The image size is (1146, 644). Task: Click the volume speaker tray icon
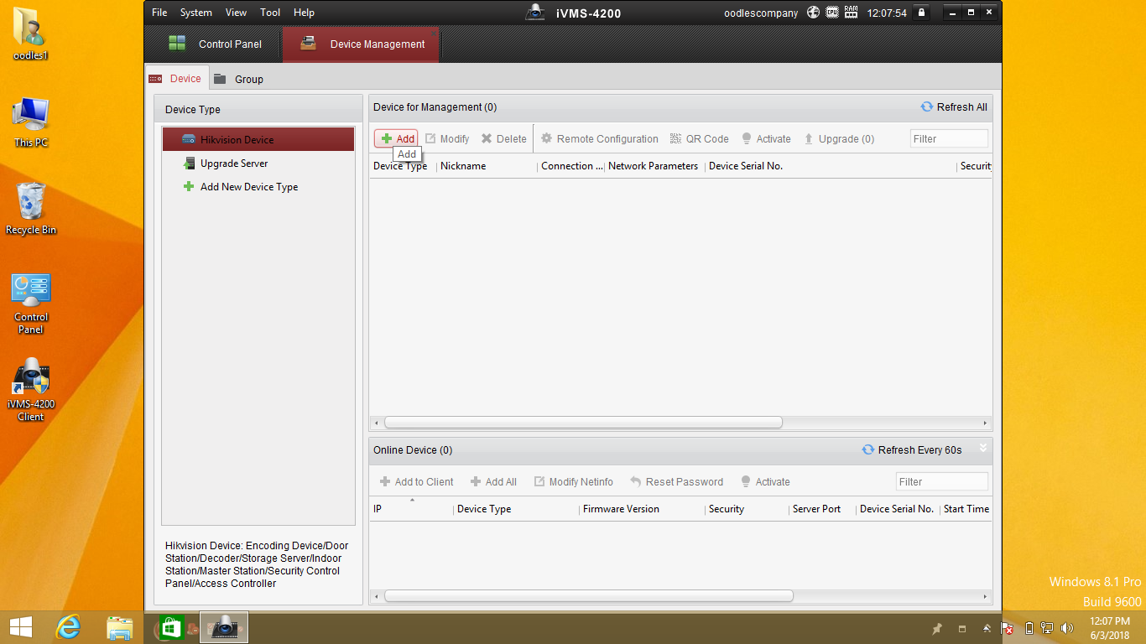(x=1067, y=628)
